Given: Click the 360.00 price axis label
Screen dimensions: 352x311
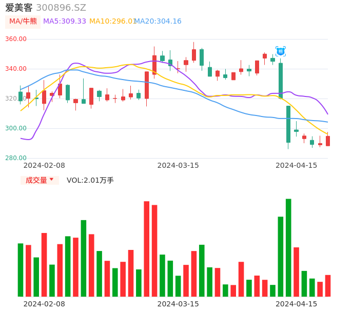Looking at the screenshot, I should (16, 39).
